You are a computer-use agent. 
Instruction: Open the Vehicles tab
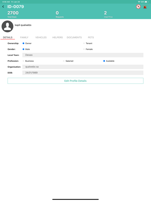pos(41,37)
